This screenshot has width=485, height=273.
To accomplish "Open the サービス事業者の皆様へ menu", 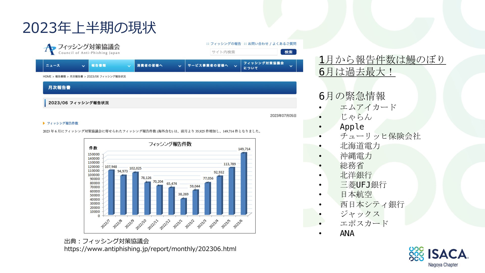I will (x=213, y=66).
